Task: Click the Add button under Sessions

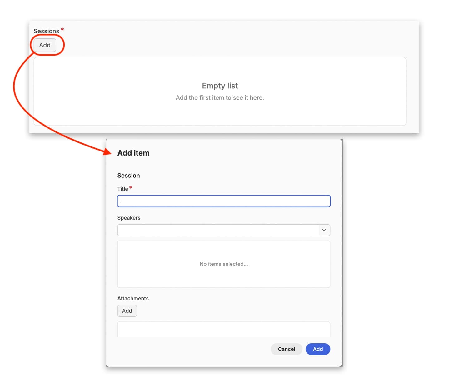Action: pyautogui.click(x=45, y=45)
